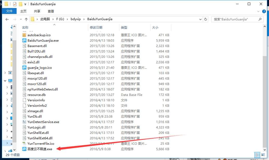Select the YunDetectService.exe file icon
Screen dimensions: 269x160
(x=24, y=122)
